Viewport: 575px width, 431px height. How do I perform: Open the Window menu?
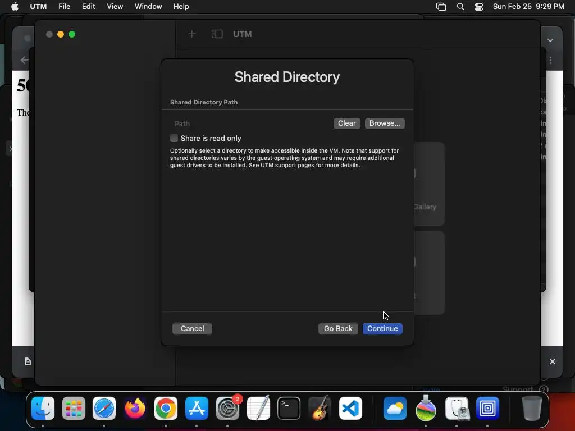click(148, 7)
